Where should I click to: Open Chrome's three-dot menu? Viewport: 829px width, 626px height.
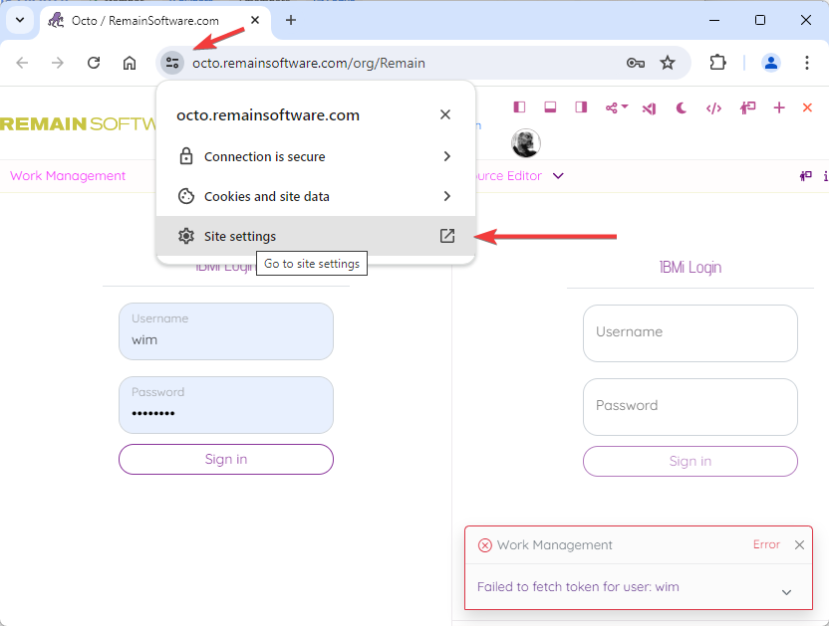point(806,63)
